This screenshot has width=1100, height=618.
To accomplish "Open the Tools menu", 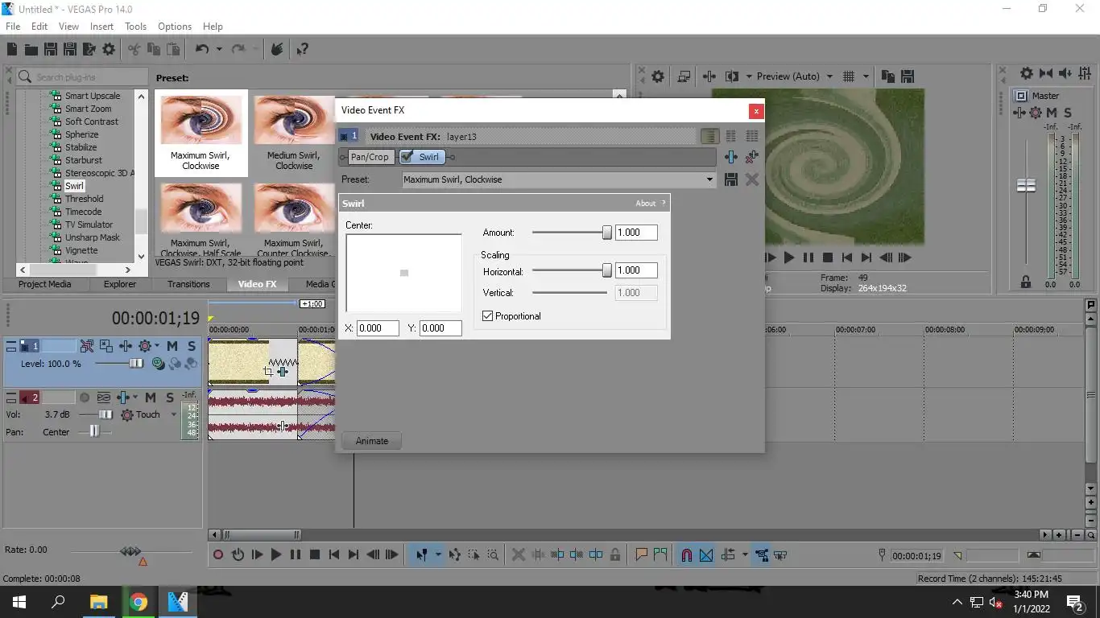I will click(135, 27).
